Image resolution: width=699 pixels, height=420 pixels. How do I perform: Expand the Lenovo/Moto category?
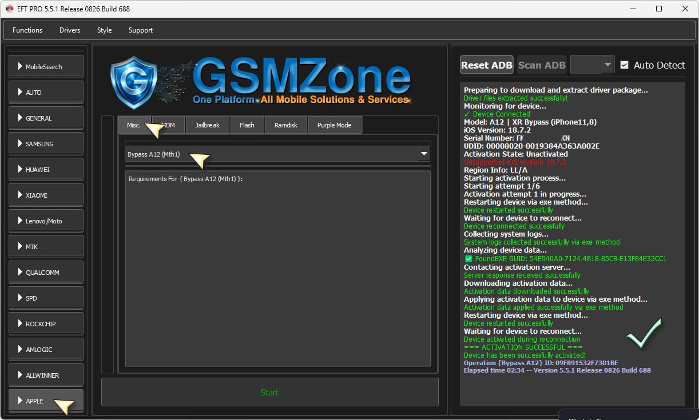(46, 221)
